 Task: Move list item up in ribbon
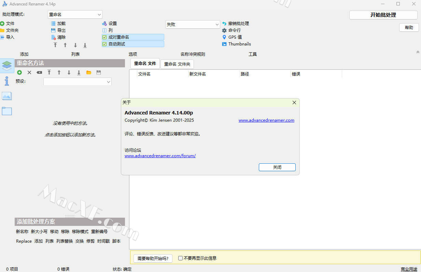pyautogui.click(x=65, y=45)
